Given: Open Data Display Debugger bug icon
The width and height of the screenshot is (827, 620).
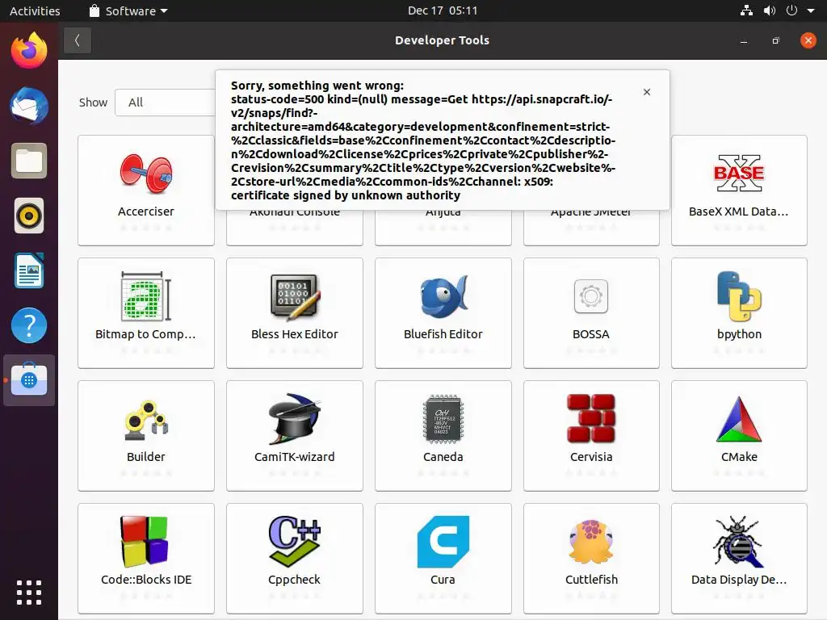Looking at the screenshot, I should pos(739,542).
